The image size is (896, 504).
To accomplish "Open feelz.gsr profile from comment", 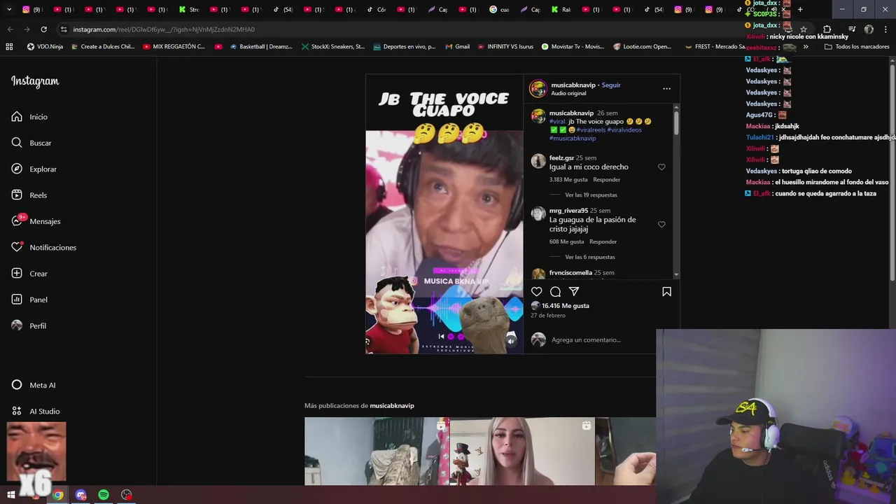I will point(561,158).
